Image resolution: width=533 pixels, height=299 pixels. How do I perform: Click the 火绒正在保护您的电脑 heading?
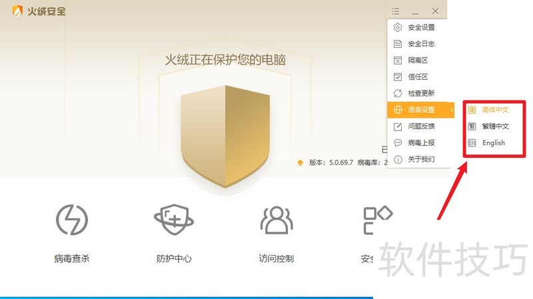(225, 60)
